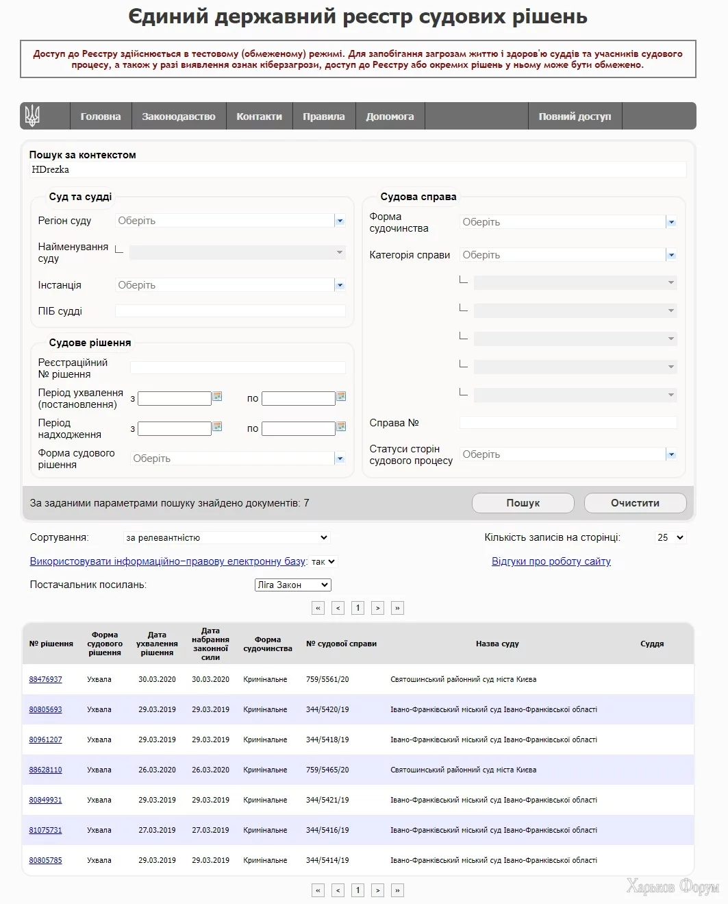The width and height of the screenshot is (728, 904).
Task: Go to next page in top pagination
Action: click(377, 608)
